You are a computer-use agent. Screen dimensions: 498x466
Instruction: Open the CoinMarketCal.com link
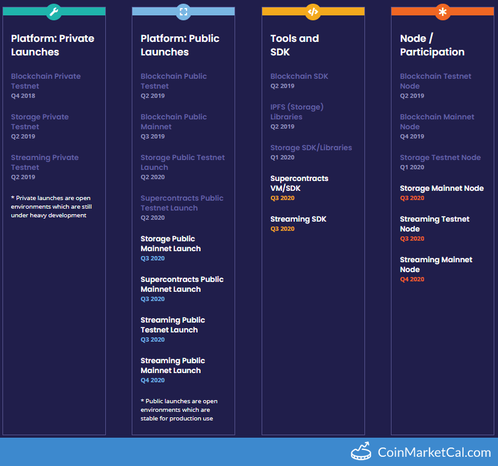[x=434, y=452]
